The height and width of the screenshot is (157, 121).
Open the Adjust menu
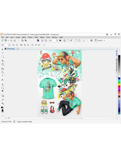[24, 37]
